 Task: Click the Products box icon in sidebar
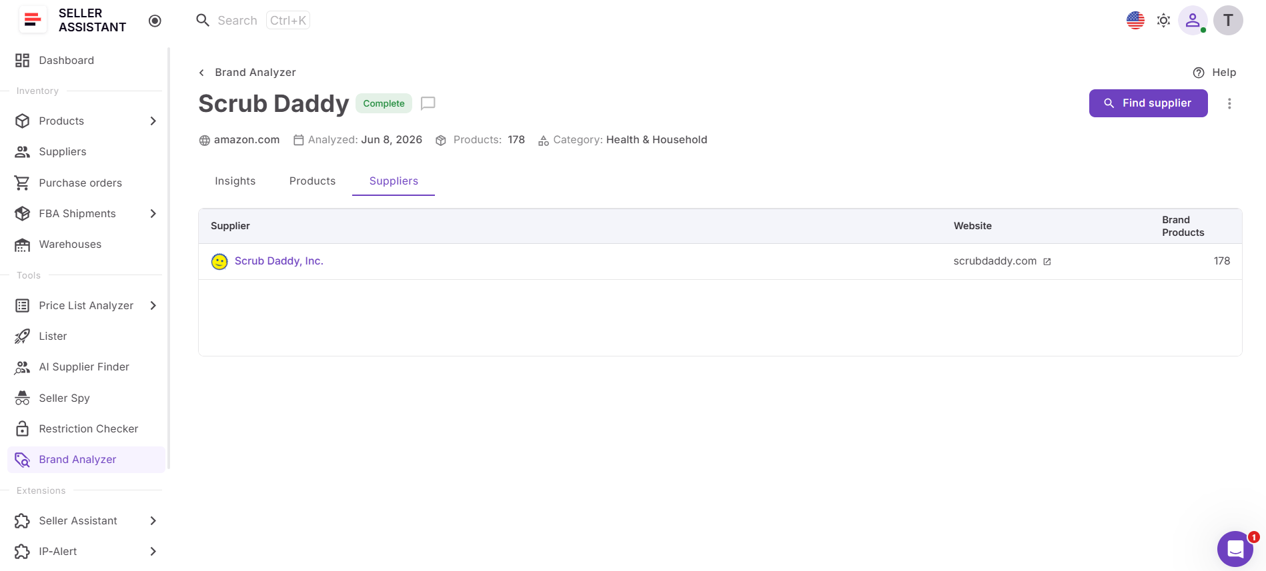coord(23,121)
